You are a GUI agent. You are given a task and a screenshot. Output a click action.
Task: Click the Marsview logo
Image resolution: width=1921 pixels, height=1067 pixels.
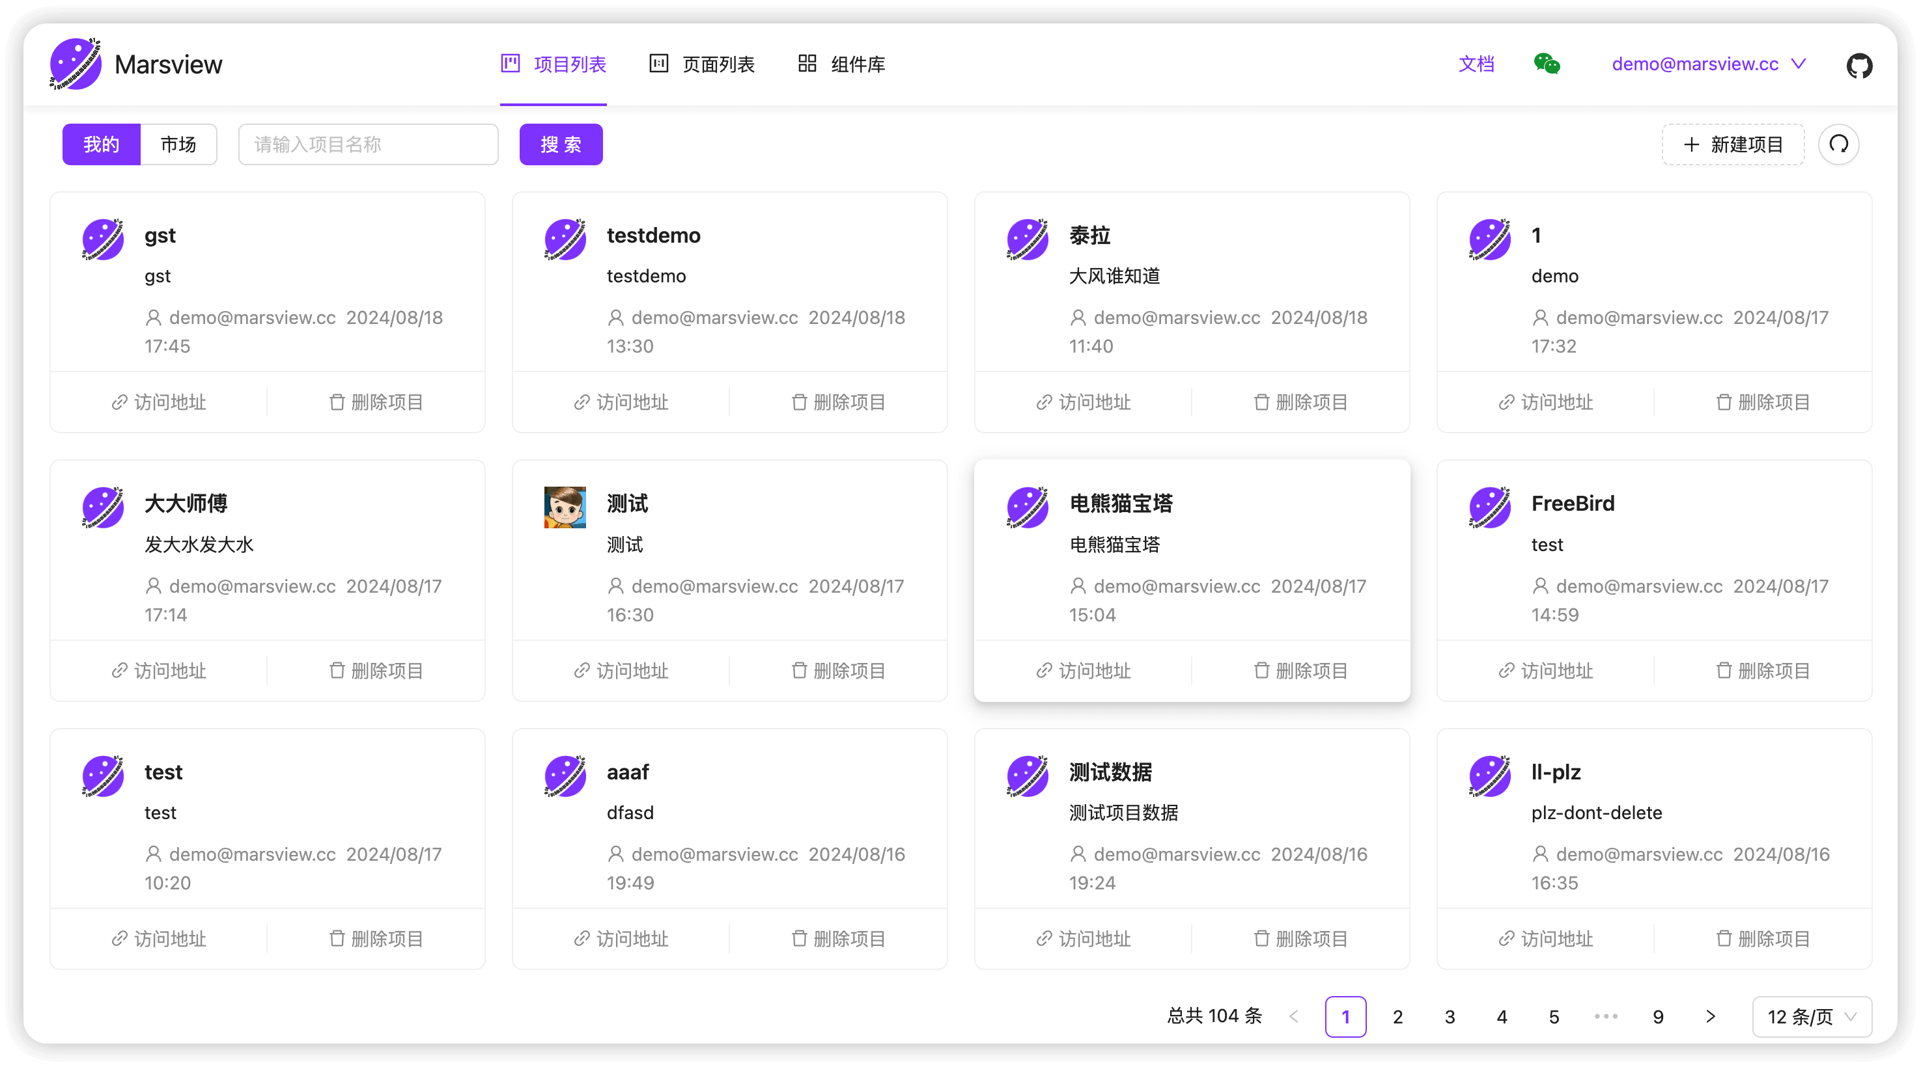tap(76, 64)
